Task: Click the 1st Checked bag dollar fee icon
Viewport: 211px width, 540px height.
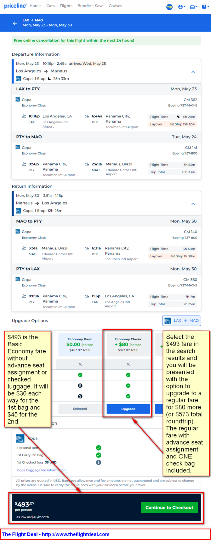Action: click(99, 462)
